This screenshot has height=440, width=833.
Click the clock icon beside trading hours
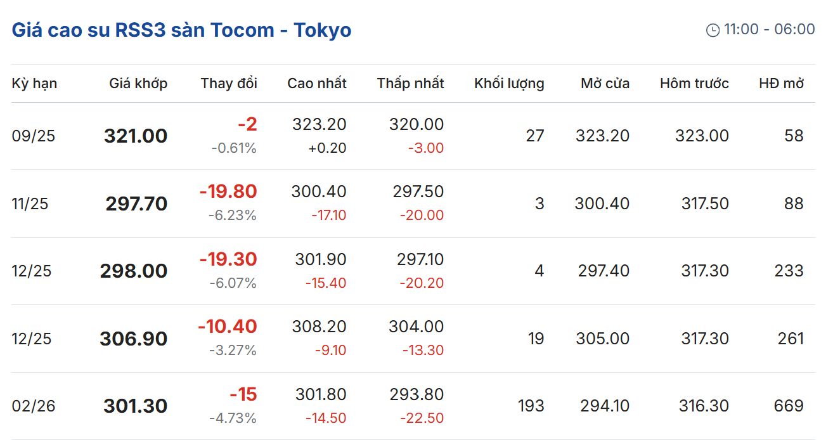pyautogui.click(x=713, y=30)
